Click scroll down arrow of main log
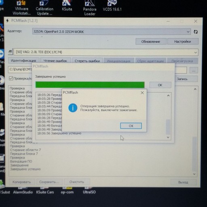The height and width of the screenshot is (207, 207). (194, 174)
